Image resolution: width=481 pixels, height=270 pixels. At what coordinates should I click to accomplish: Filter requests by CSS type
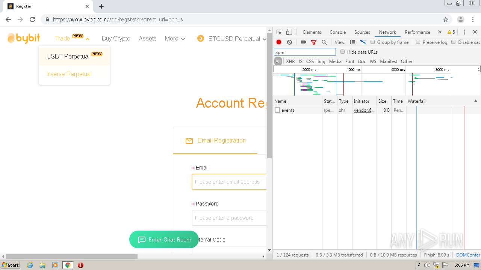click(x=310, y=61)
